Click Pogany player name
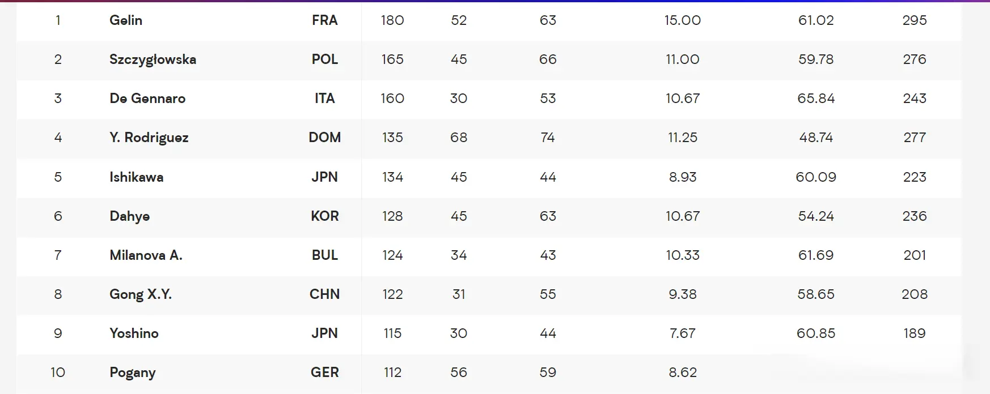 [133, 372]
